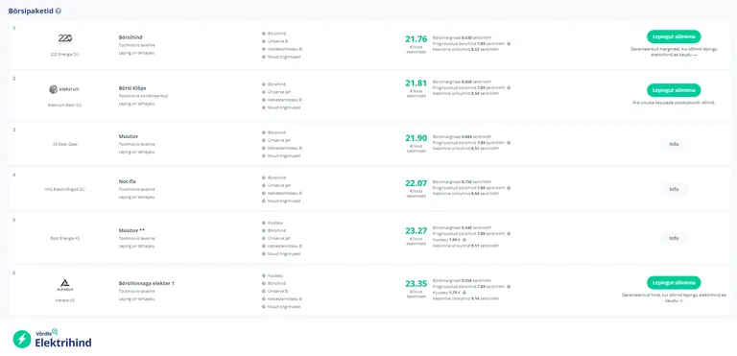Image resolution: width=737 pixels, height=356 pixels.
Task: Select package name Not-fix
Action: (128, 181)
